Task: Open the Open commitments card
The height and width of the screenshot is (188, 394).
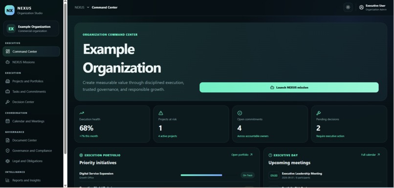Action: [x=270, y=124]
